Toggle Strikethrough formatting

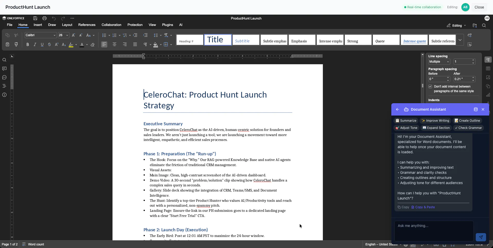[x=49, y=44]
